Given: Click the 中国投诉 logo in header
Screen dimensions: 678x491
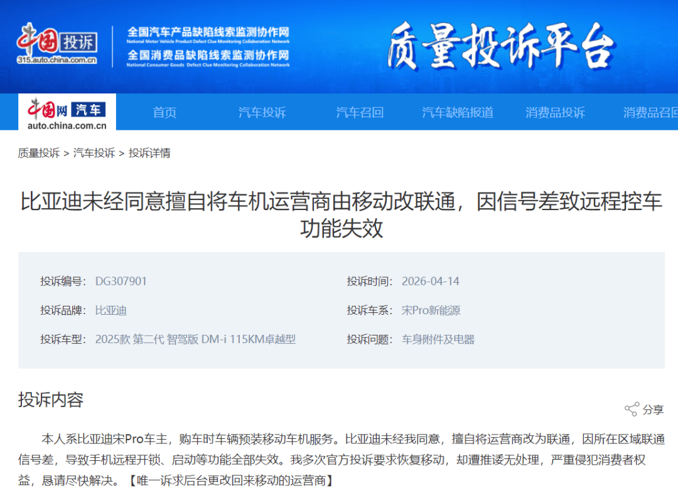Looking at the screenshot, I should point(57,43).
